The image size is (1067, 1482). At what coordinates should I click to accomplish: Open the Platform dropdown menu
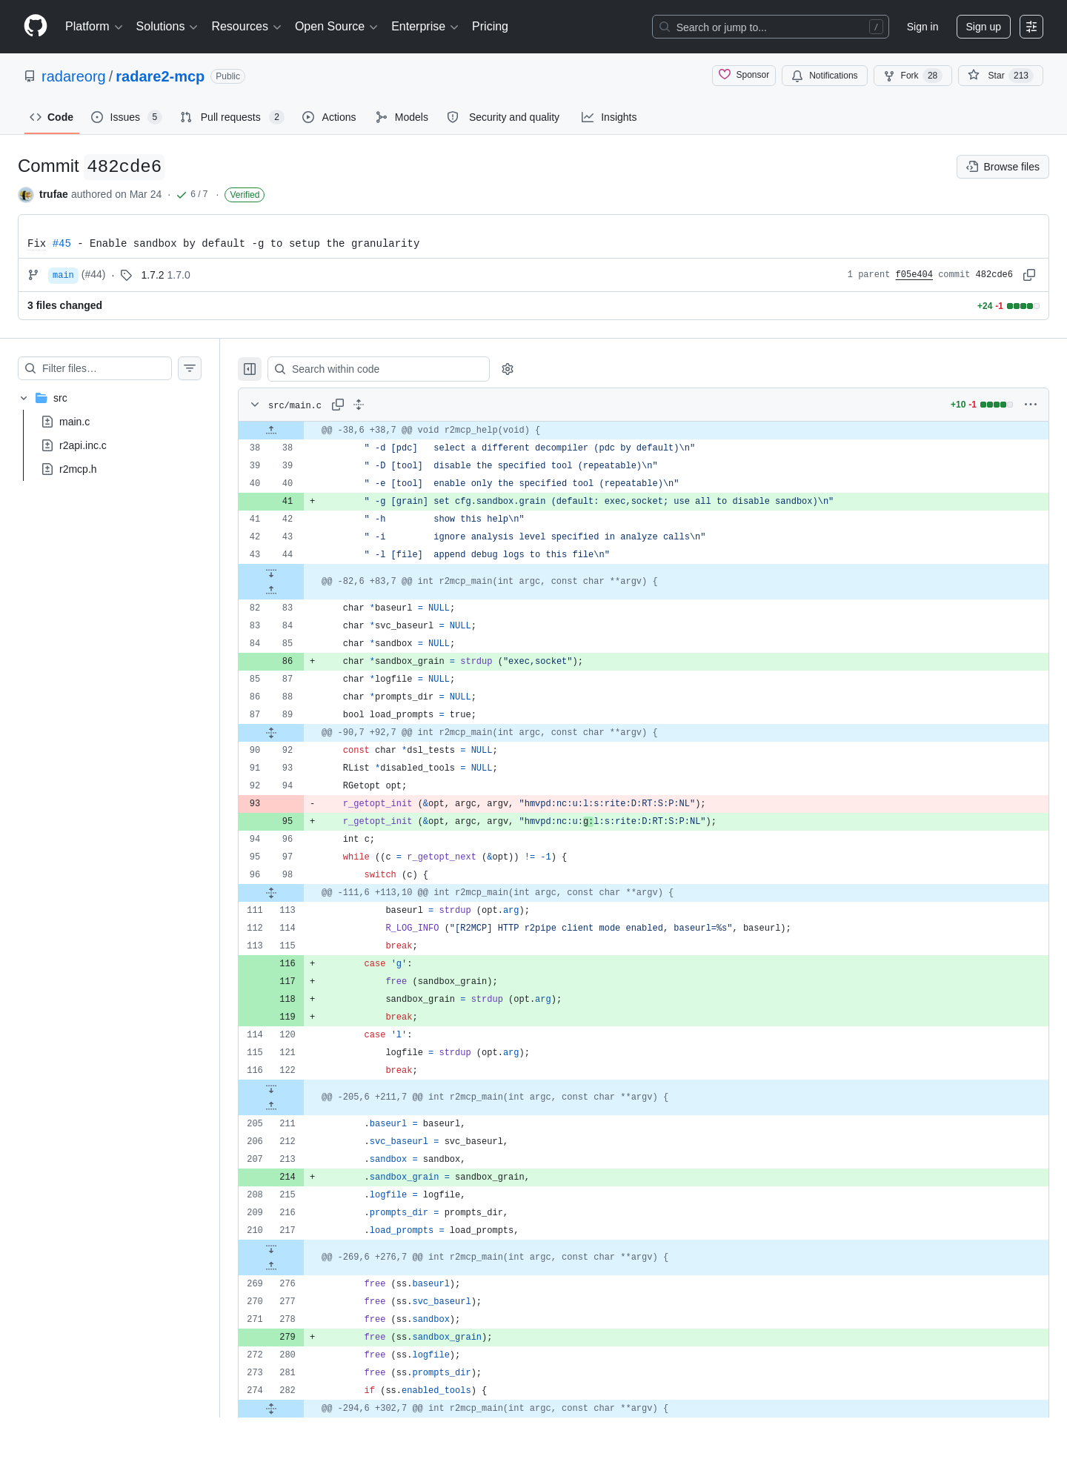pyautogui.click(x=93, y=27)
